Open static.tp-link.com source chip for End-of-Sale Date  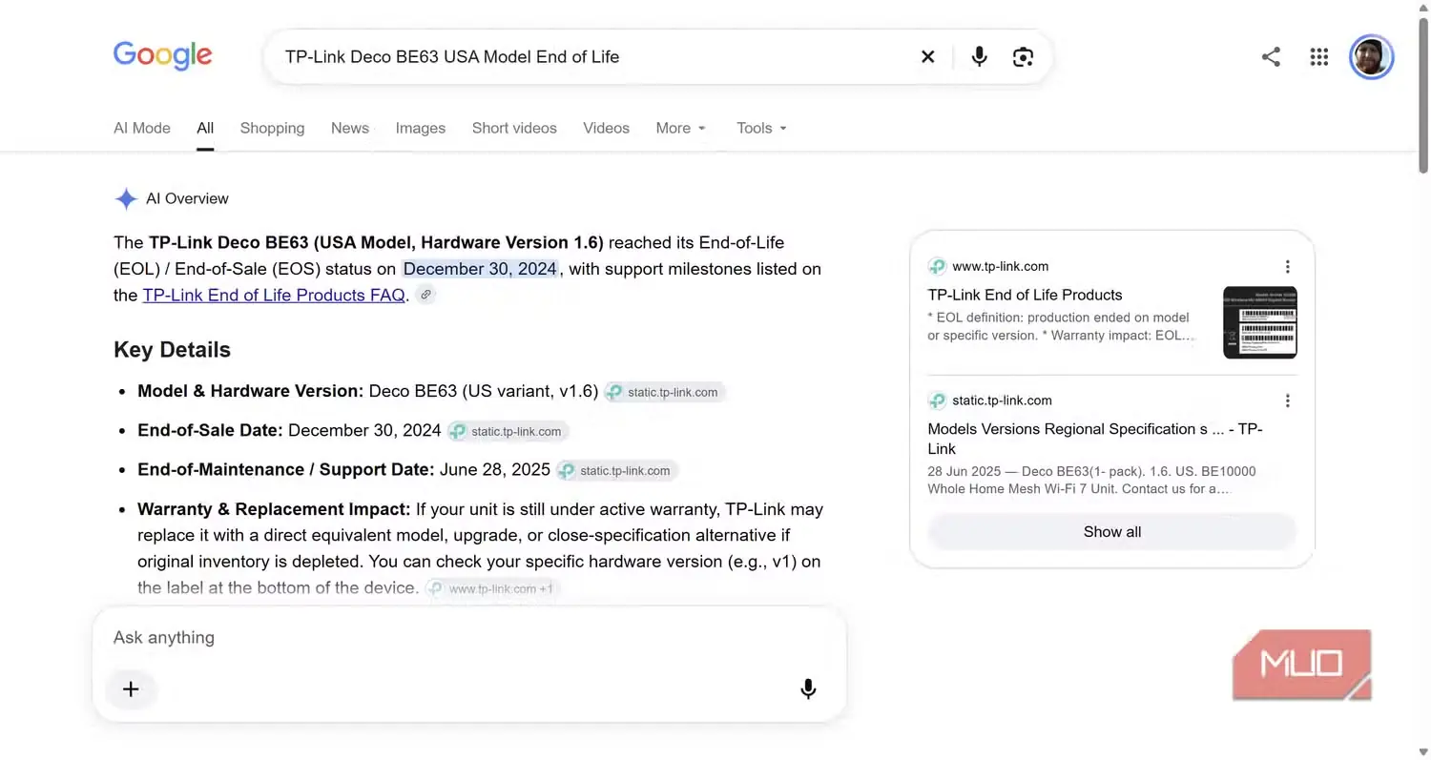pos(508,431)
